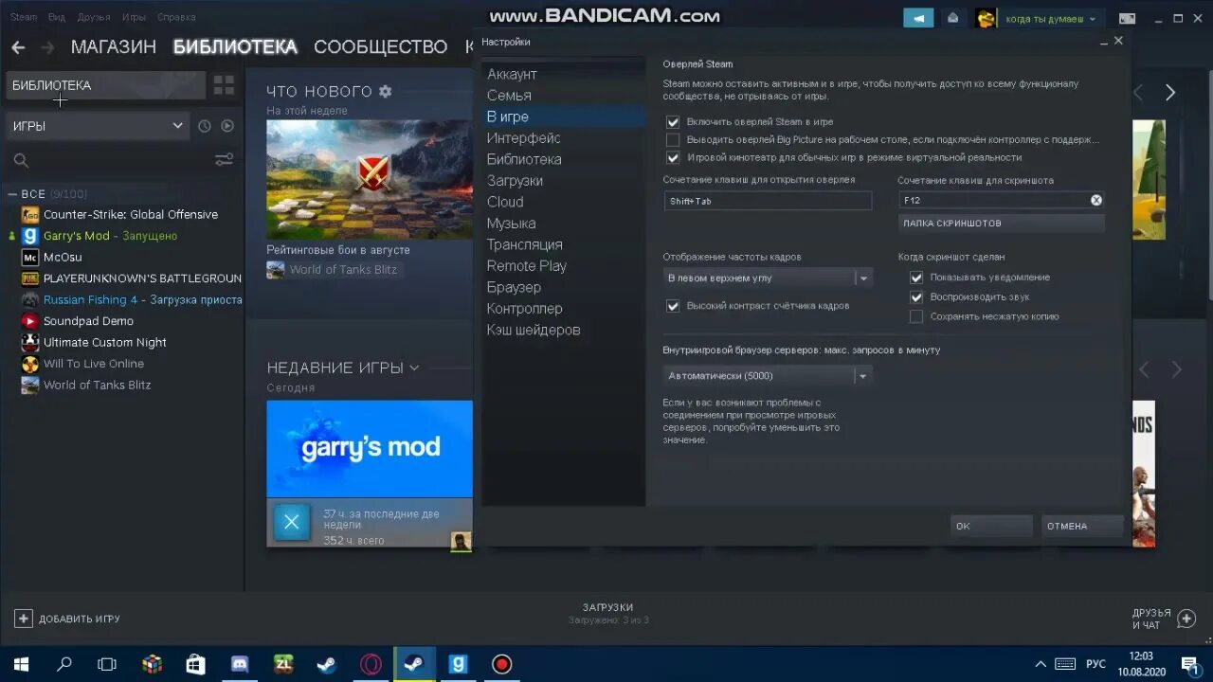Open advanced filter sliders icon in library search
Viewport: 1213px width, 682px height.
pos(224,160)
